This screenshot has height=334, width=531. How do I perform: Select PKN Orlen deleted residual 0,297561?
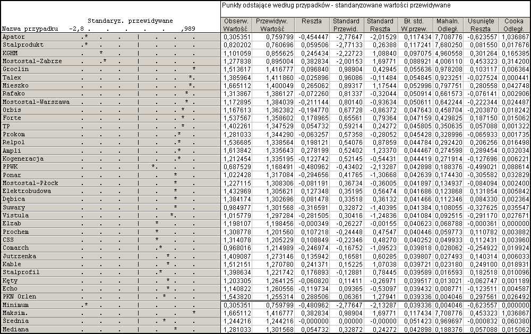483,297
